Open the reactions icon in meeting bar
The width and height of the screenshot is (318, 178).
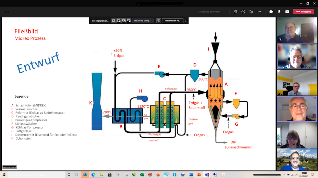tap(251, 12)
